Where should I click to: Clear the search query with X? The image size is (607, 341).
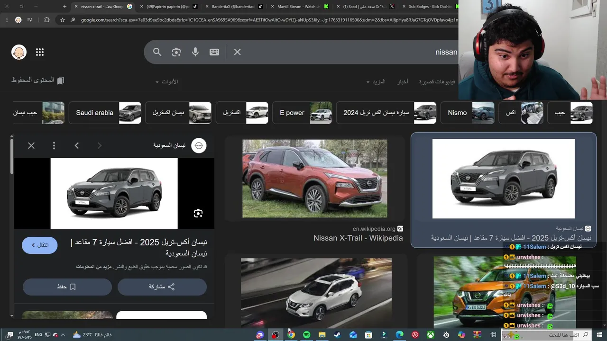[x=238, y=52]
